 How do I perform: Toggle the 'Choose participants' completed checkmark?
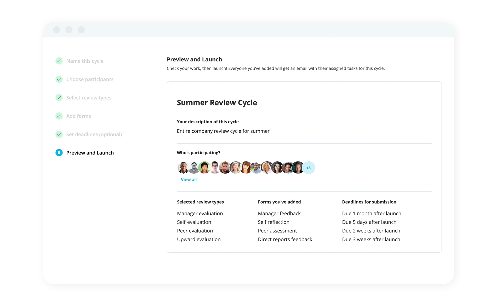pyautogui.click(x=59, y=79)
